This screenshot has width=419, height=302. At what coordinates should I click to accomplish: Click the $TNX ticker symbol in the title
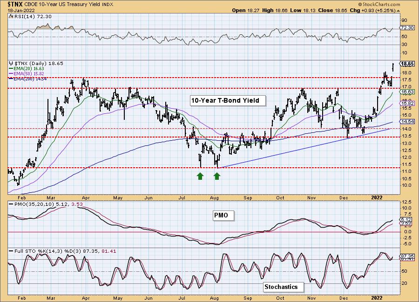[15, 4]
